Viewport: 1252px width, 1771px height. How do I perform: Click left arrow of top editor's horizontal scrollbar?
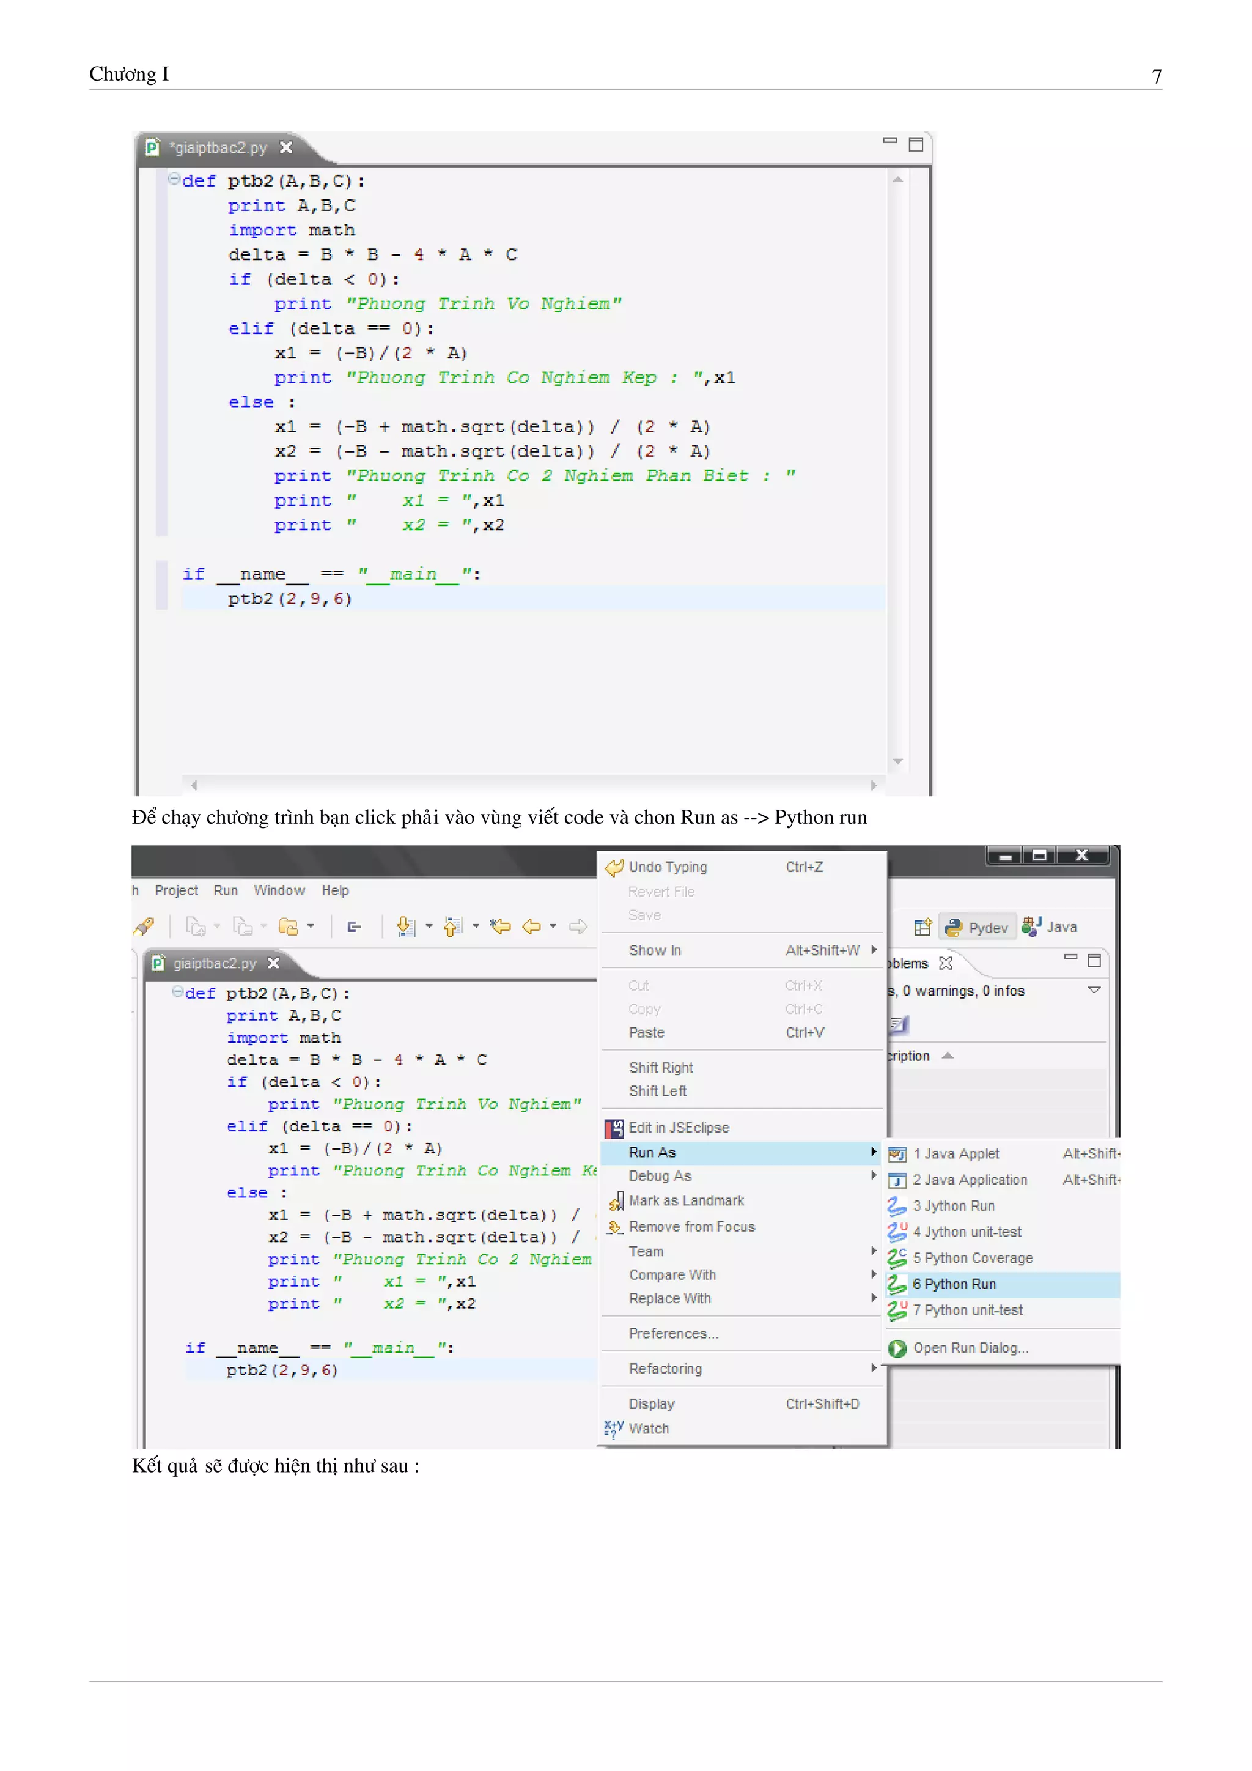194,785
